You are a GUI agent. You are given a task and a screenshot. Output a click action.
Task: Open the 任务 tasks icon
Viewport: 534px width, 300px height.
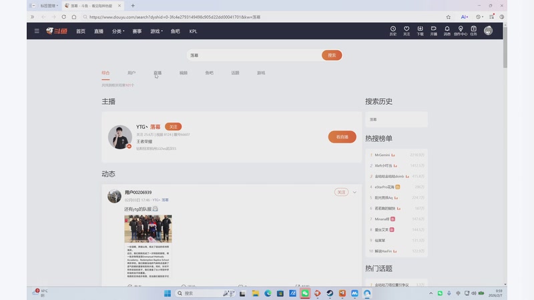pos(474,31)
